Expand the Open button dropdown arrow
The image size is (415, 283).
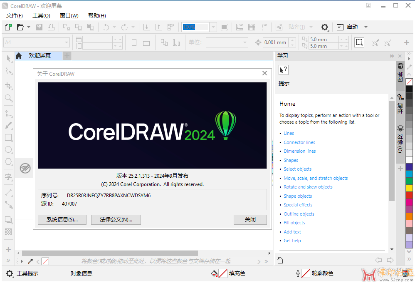29,27
